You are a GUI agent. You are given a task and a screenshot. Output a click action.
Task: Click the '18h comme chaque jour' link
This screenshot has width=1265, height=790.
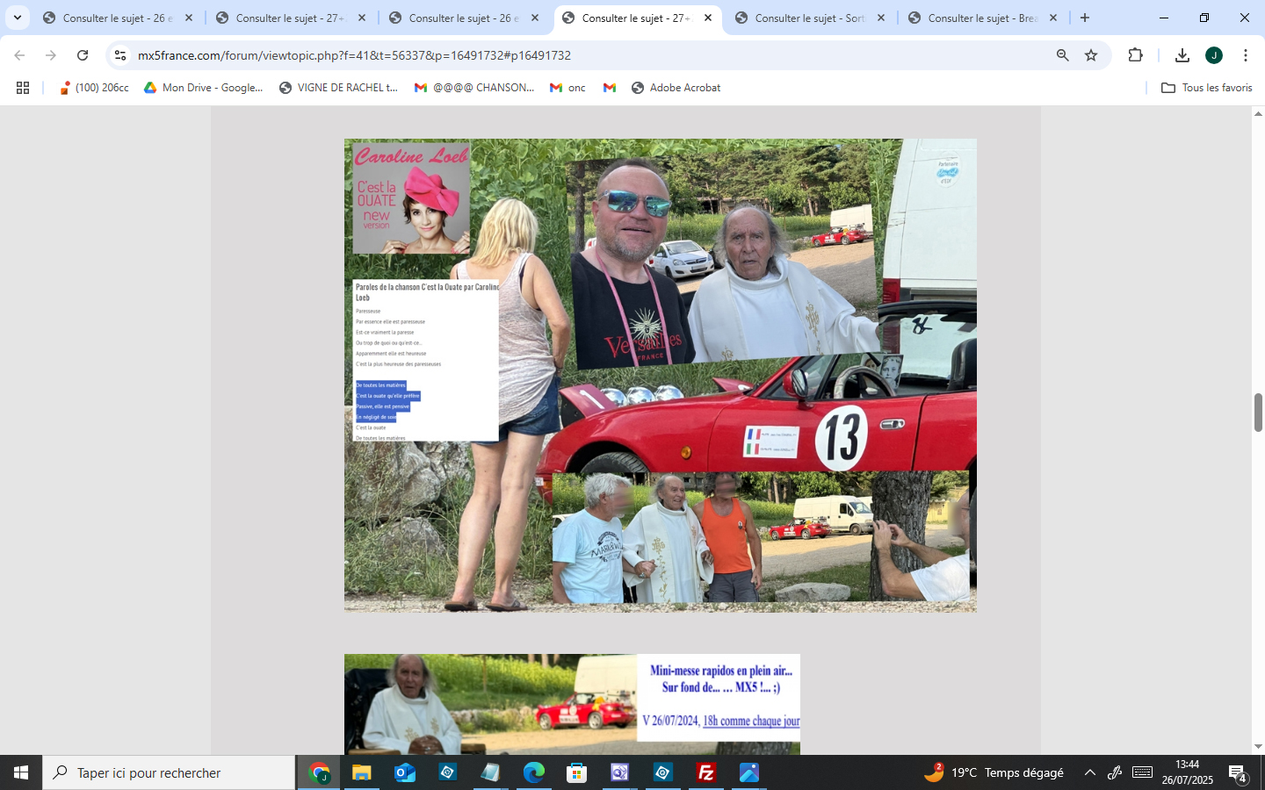[751, 721]
